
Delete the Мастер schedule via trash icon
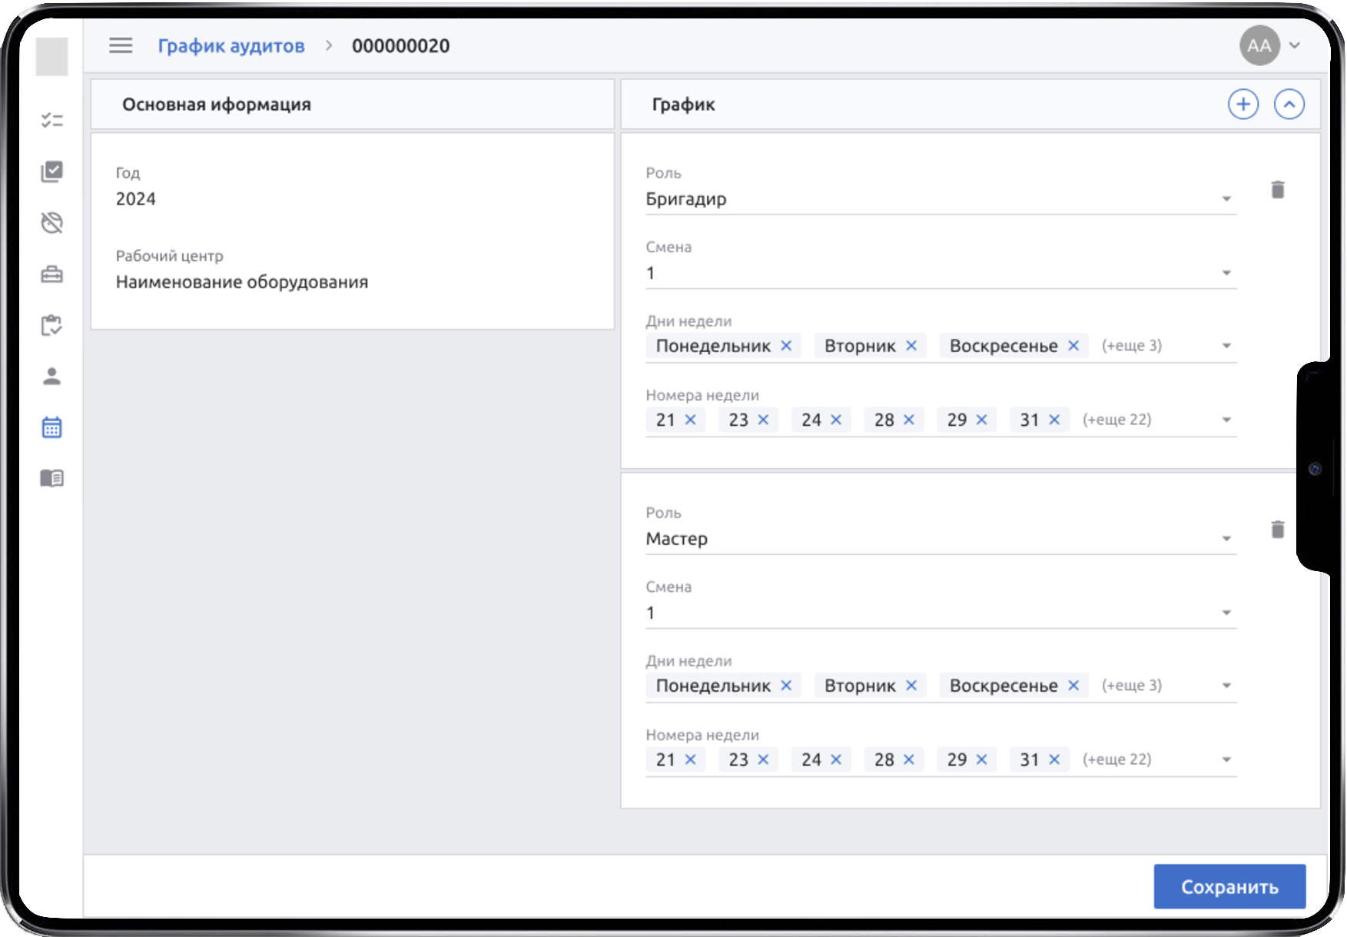pyautogui.click(x=1278, y=529)
